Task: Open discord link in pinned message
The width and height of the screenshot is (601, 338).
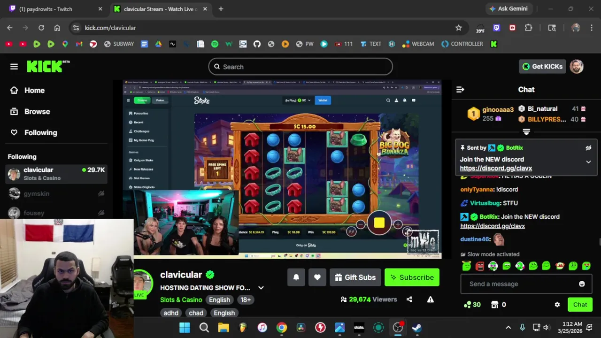Action: 496,168
